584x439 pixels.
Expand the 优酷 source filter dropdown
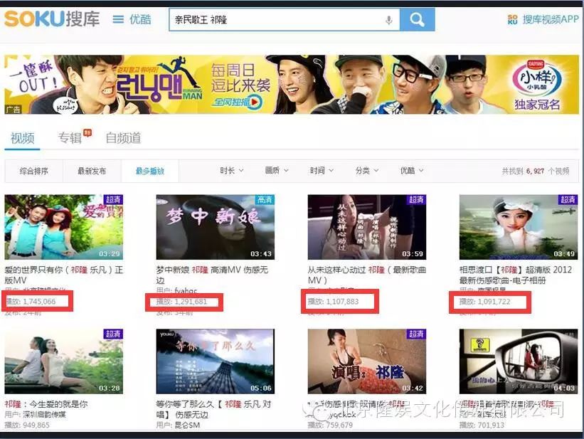click(x=412, y=171)
